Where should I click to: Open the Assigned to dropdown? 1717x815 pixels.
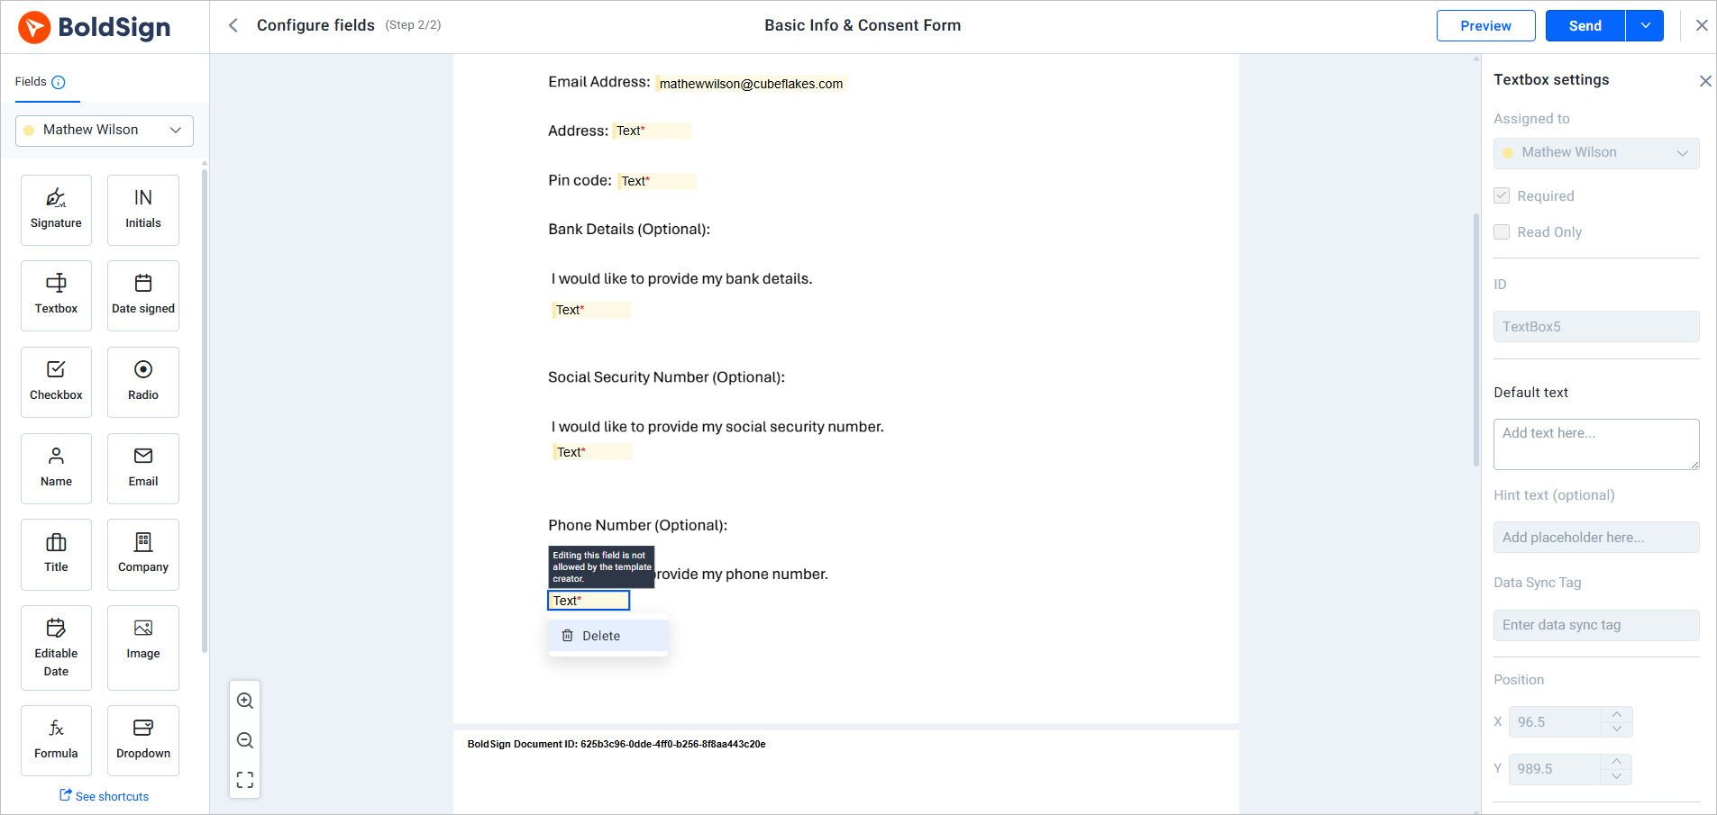pos(1596,153)
